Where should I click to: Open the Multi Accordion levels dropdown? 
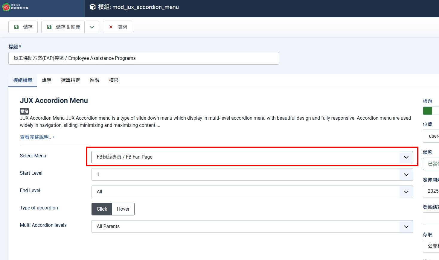click(252, 226)
